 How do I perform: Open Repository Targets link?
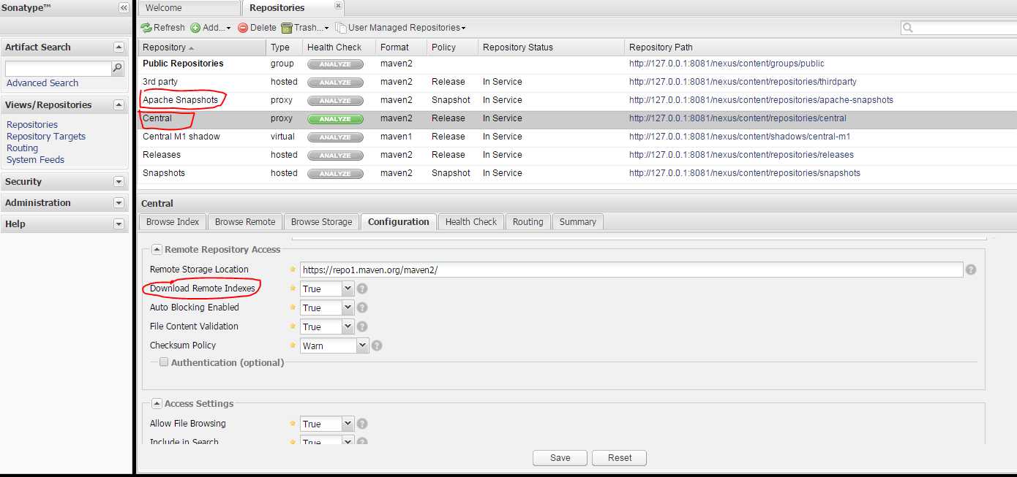(46, 137)
